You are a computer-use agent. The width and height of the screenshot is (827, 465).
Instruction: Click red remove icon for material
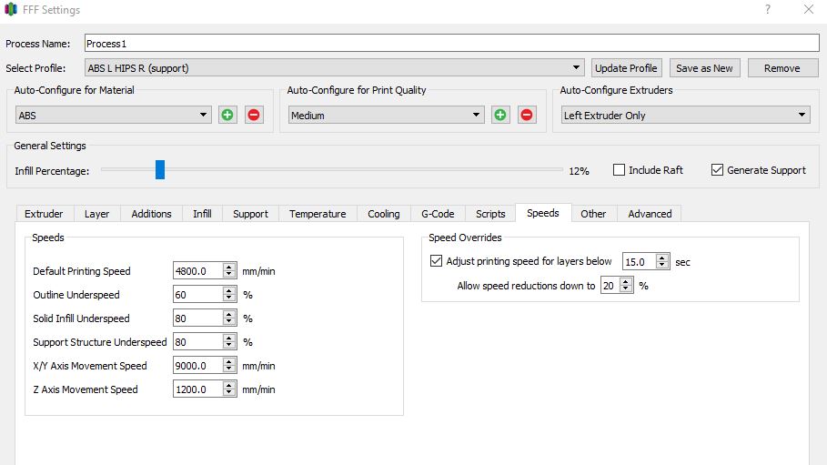[x=254, y=115]
